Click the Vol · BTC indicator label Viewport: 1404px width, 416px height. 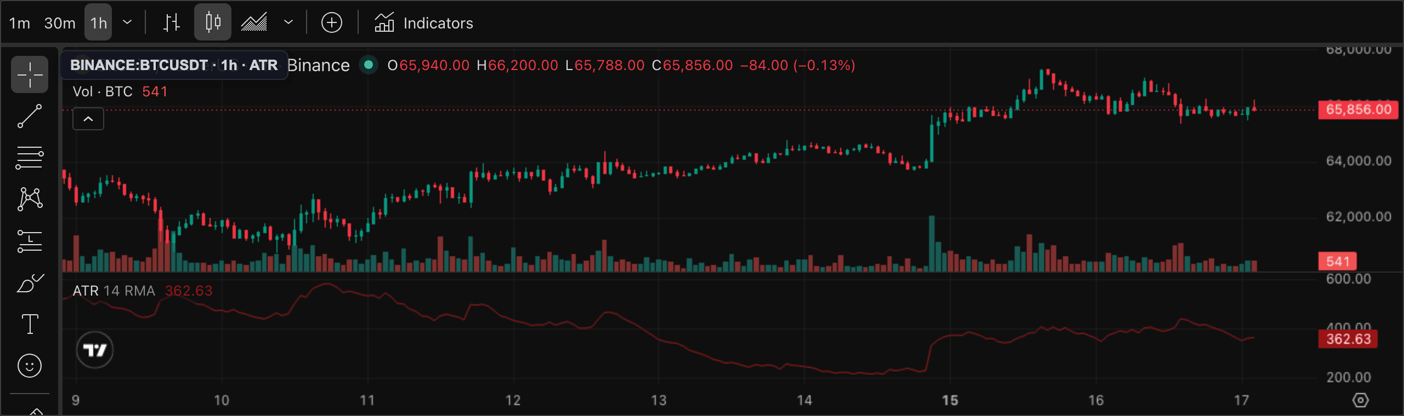[103, 91]
